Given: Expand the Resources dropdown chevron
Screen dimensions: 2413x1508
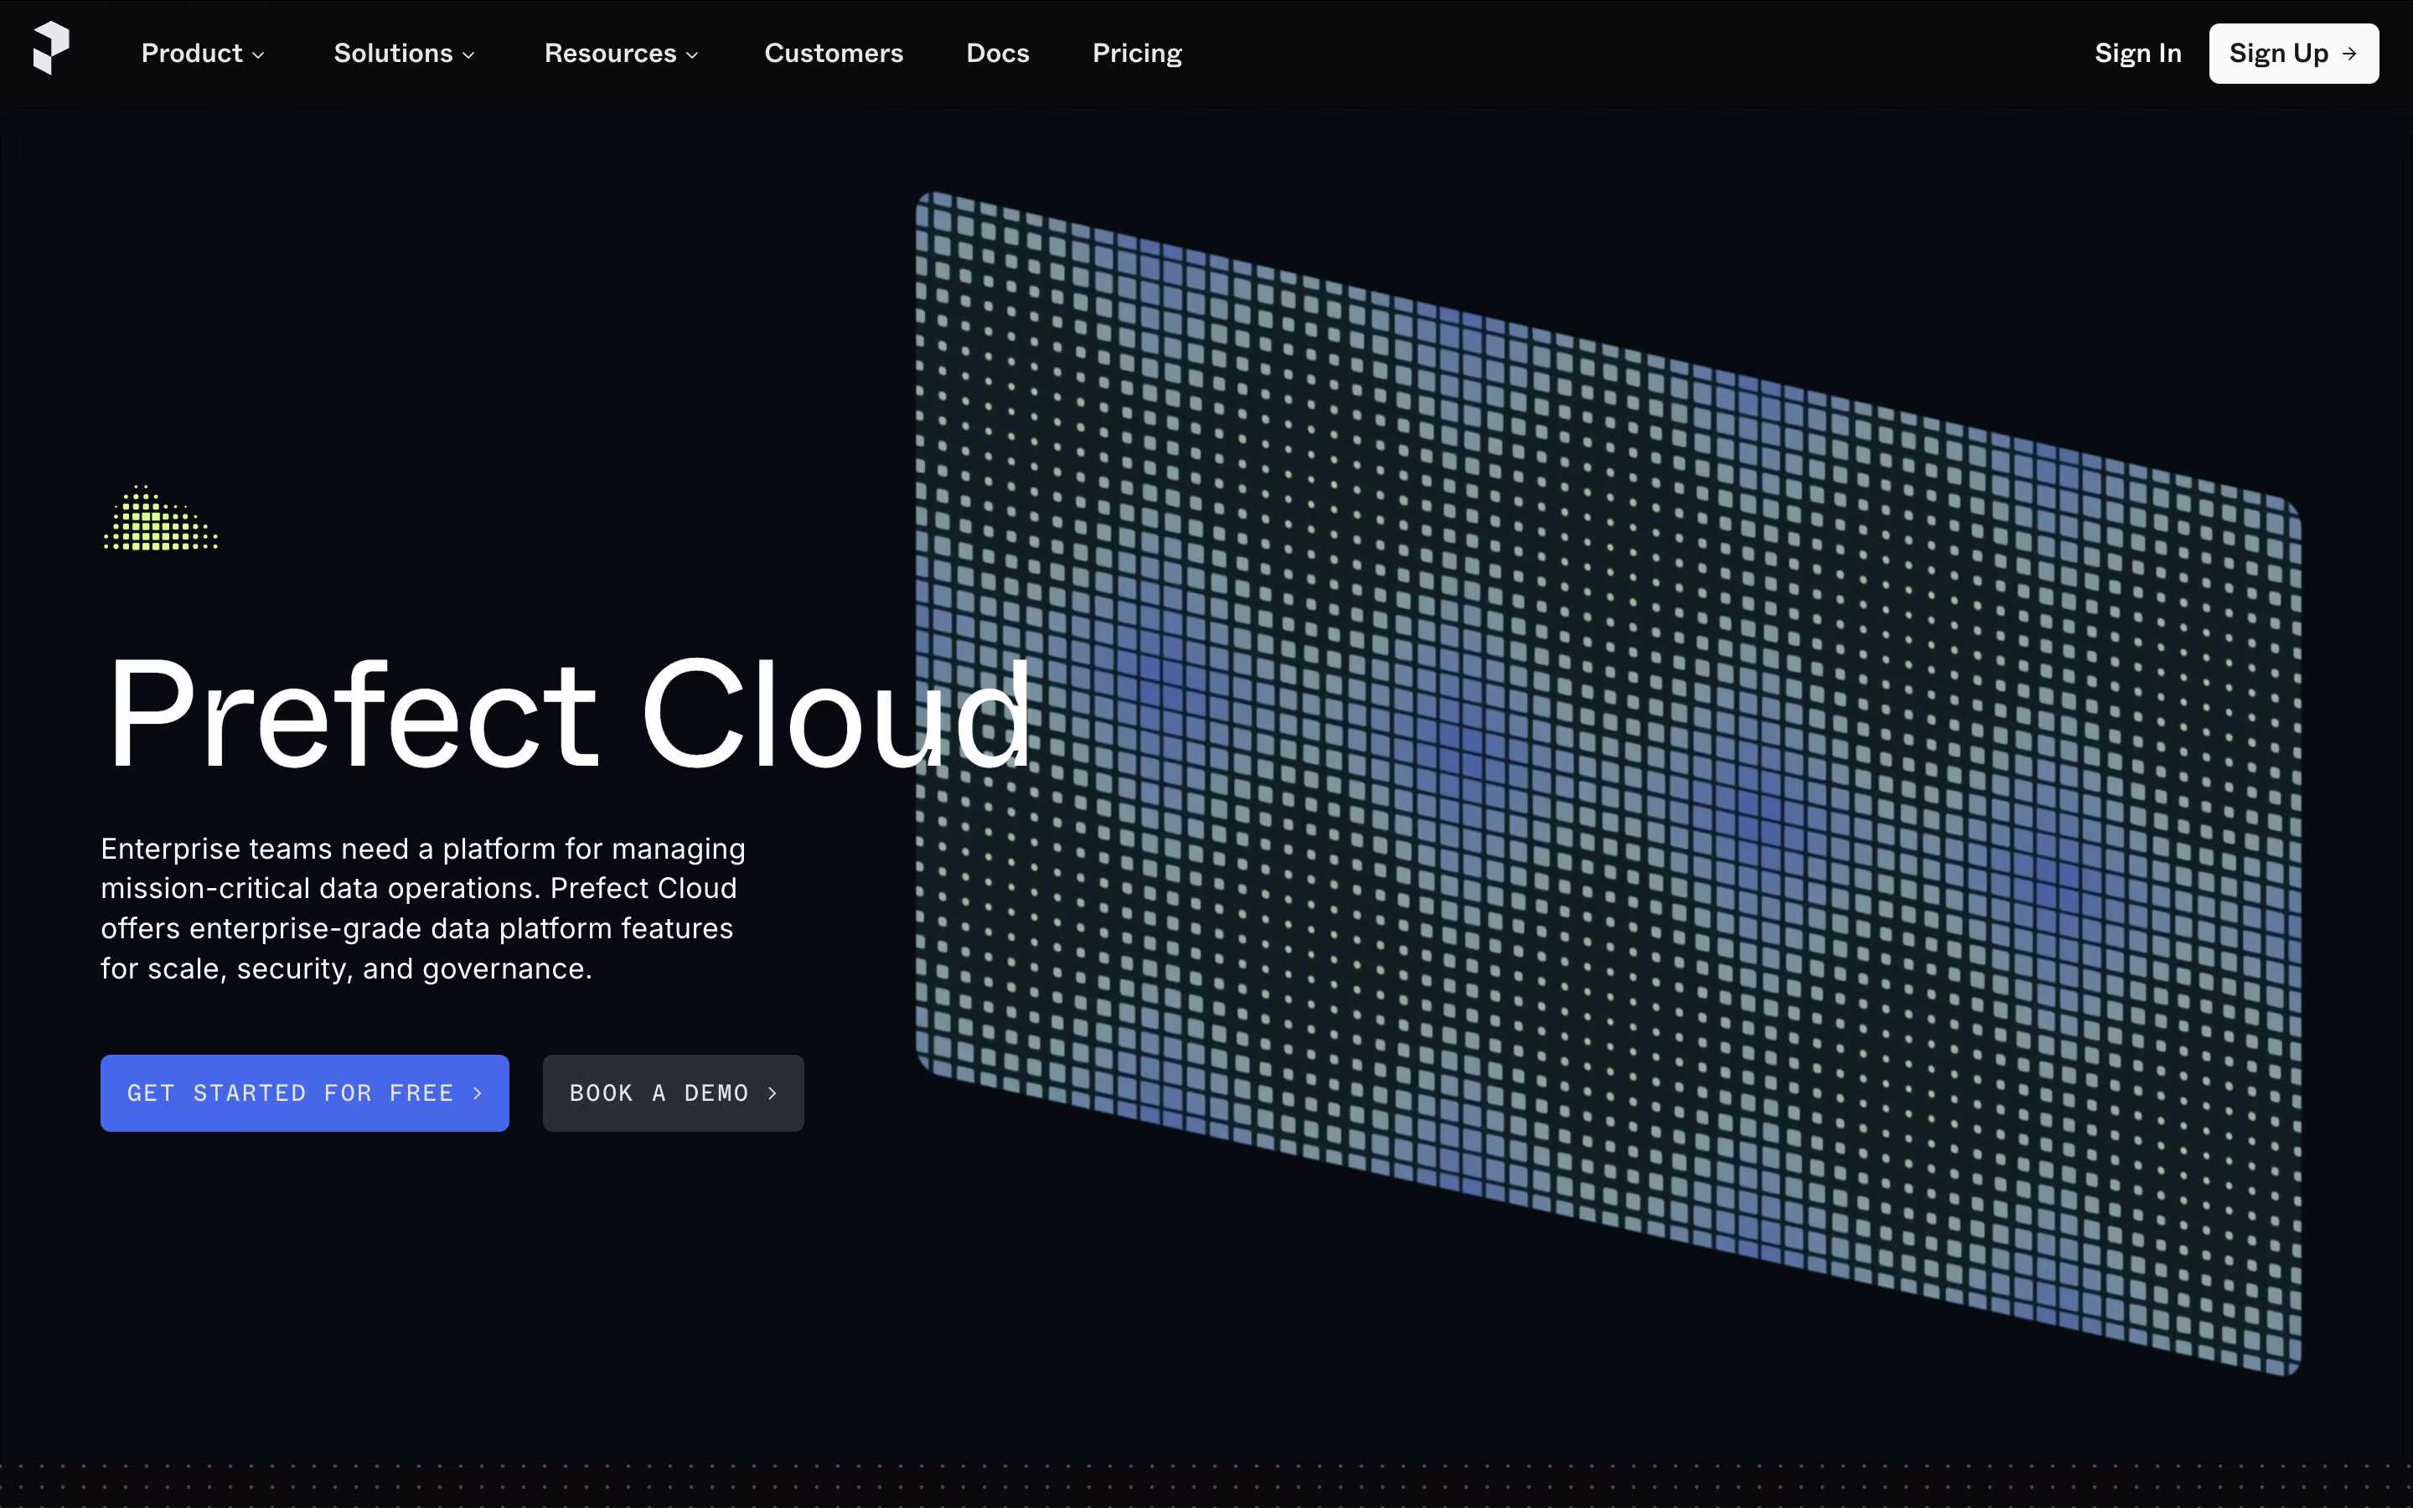Looking at the screenshot, I should click(692, 56).
